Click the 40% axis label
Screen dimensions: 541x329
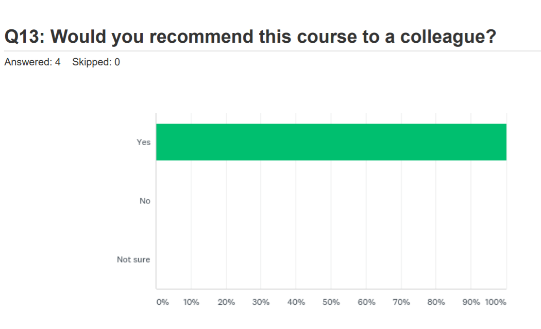pyautogui.click(x=296, y=302)
